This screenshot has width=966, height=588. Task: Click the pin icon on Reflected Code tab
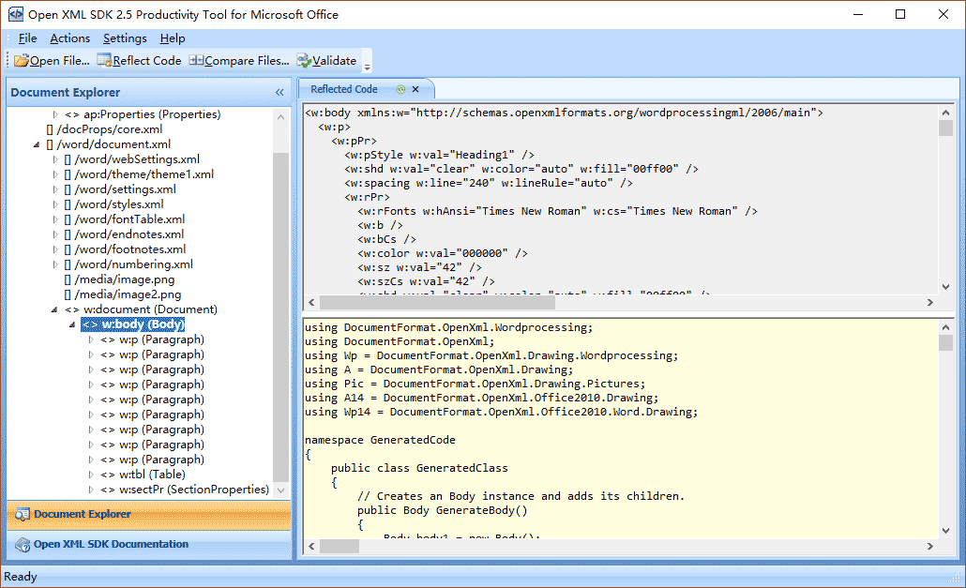400,90
